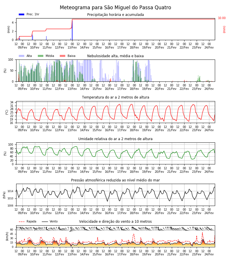Click the Temperatura do ar chart title
Image resolution: width=231 pixels, height=260 pixels.
click(x=115, y=97)
